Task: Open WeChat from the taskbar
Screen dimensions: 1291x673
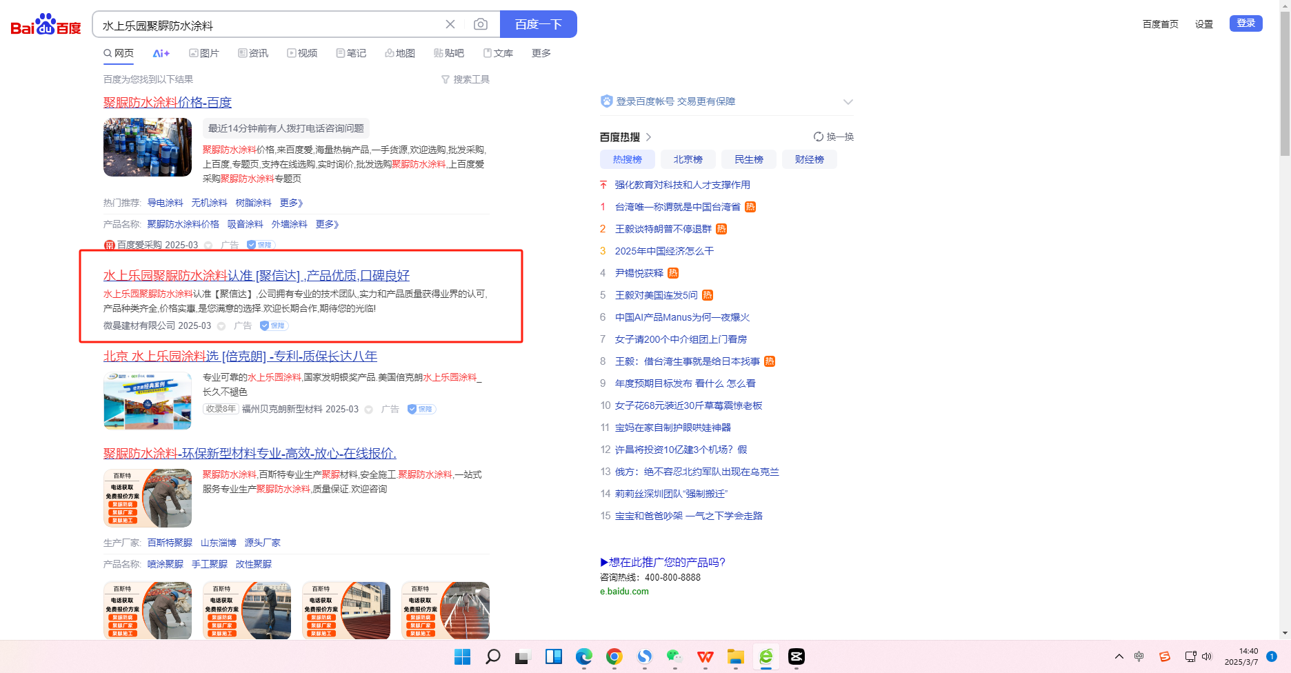Action: [674, 656]
